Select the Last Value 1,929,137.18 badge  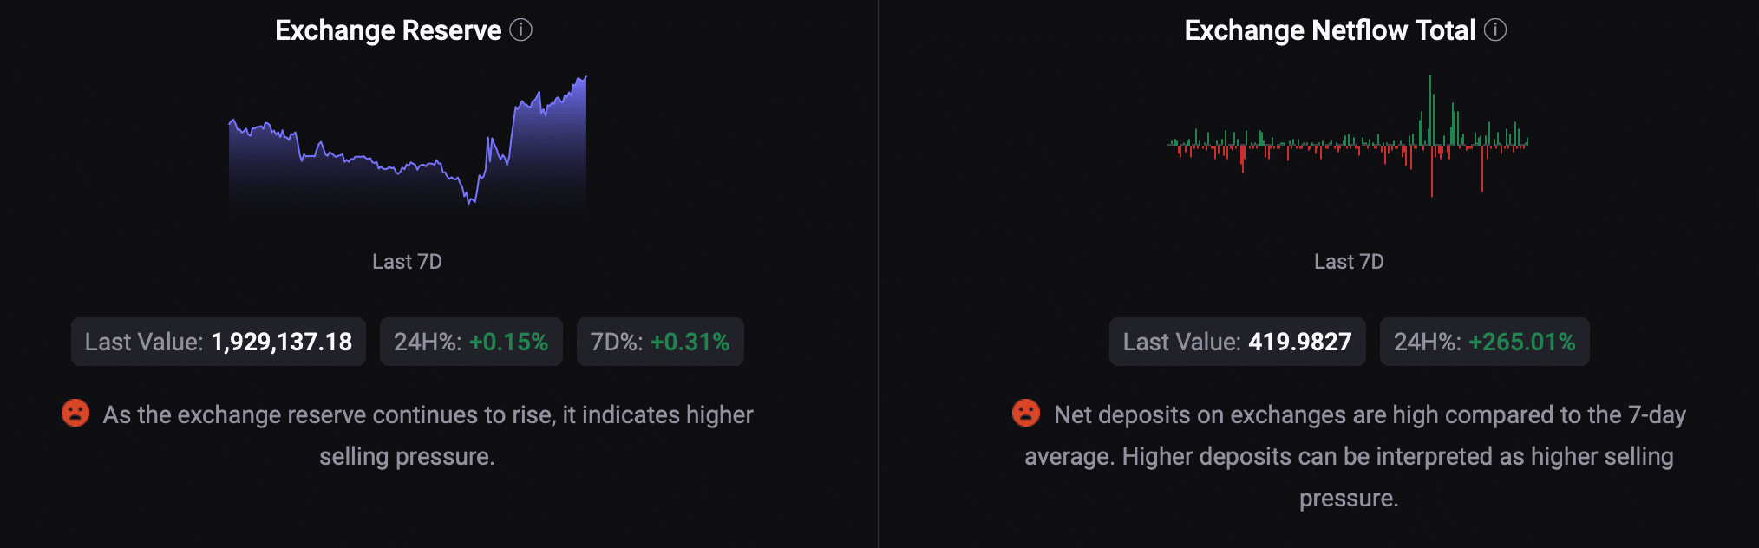pos(219,342)
